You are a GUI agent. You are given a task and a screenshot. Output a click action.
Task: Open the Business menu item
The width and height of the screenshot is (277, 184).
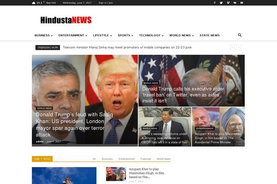point(42,35)
